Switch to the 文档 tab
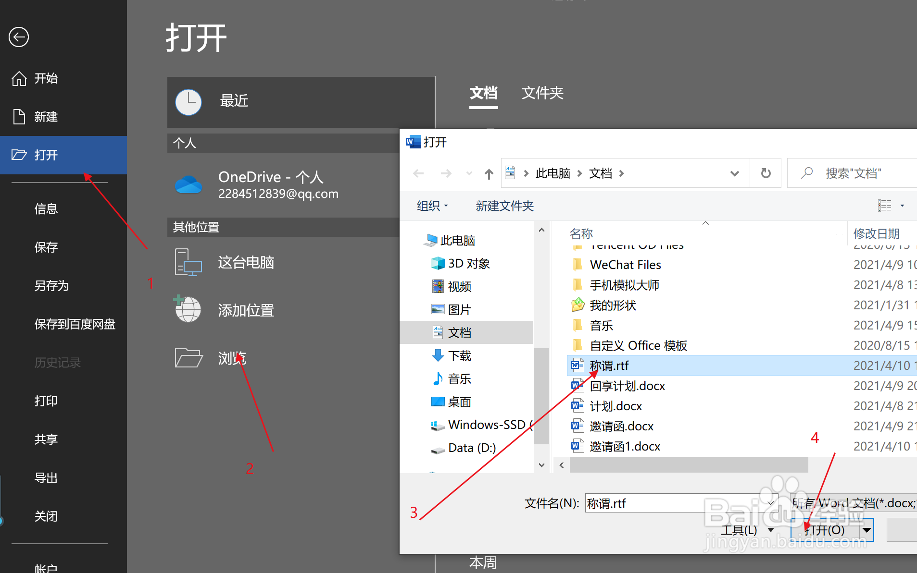Viewport: 917px width, 573px height. pyautogui.click(x=484, y=93)
